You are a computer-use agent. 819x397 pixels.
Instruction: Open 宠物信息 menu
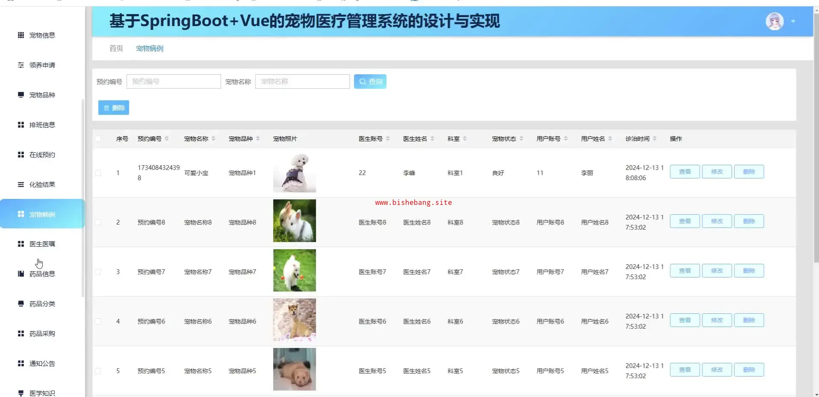[x=42, y=35]
